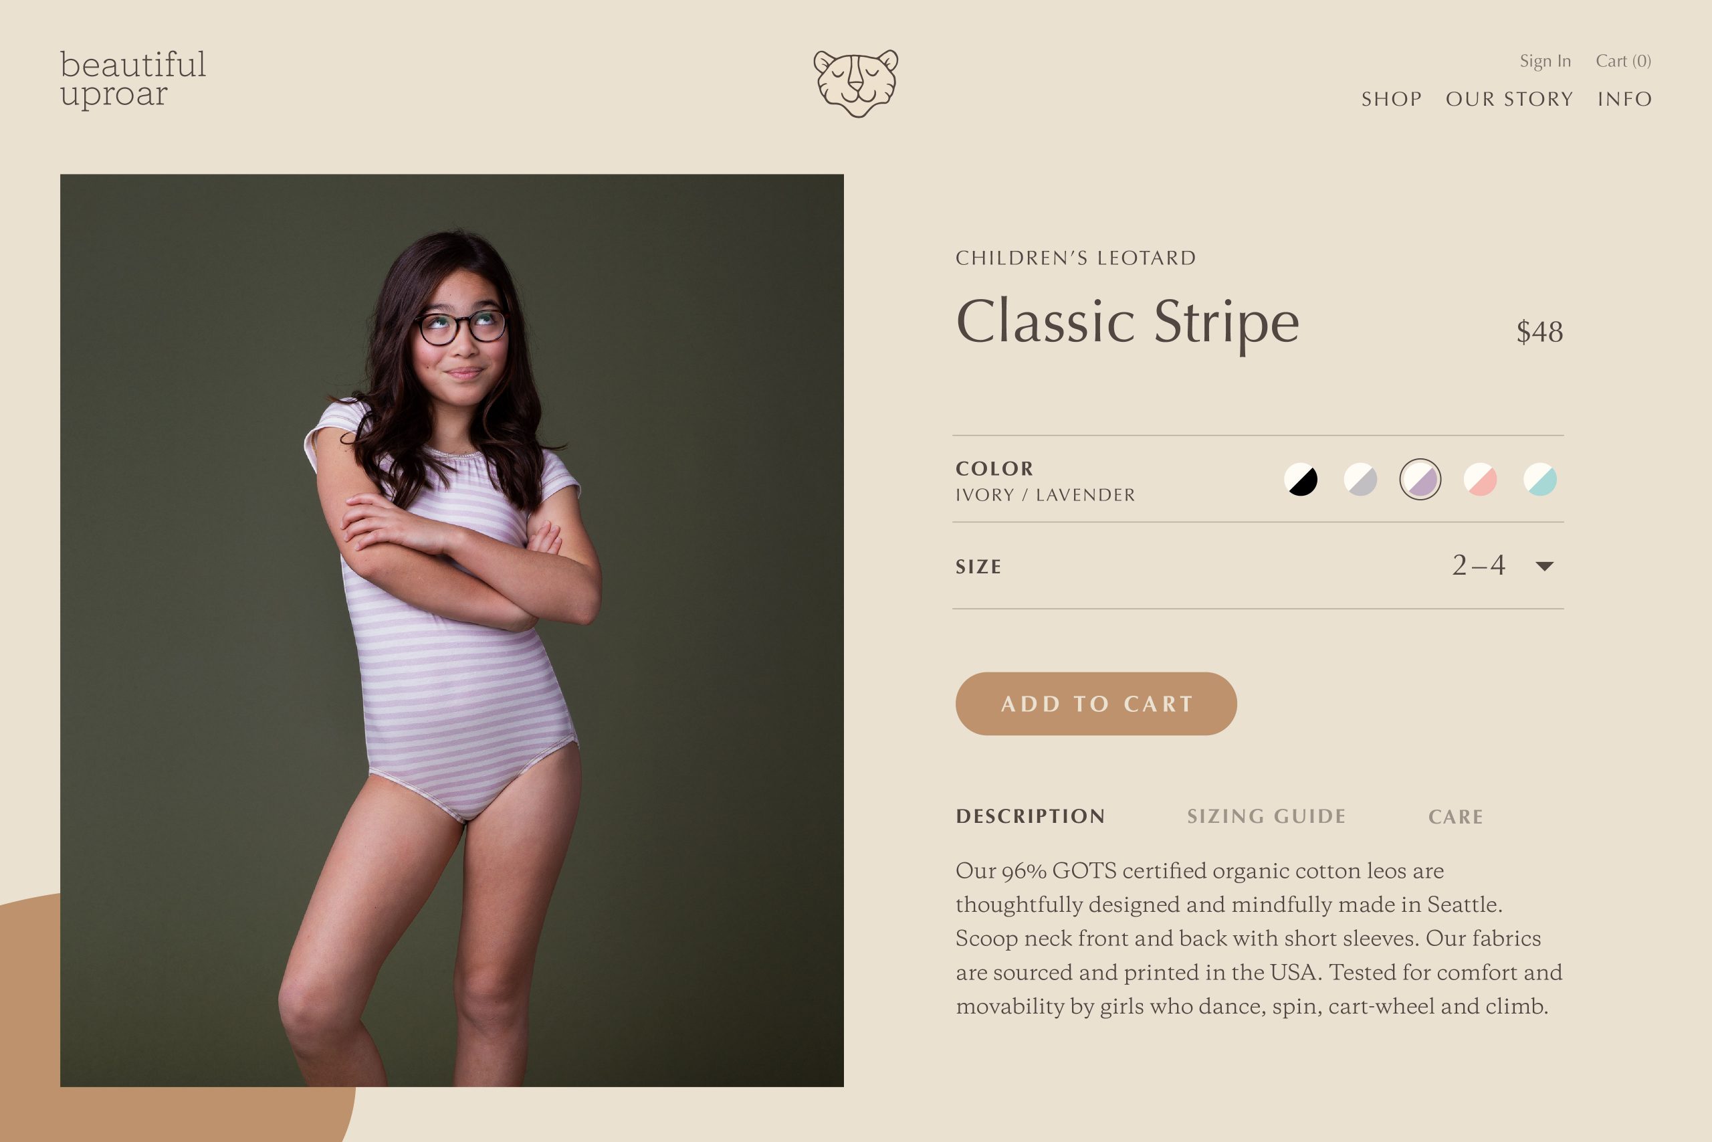View the Cart (0) link
The height and width of the screenshot is (1142, 1712).
click(x=1624, y=61)
